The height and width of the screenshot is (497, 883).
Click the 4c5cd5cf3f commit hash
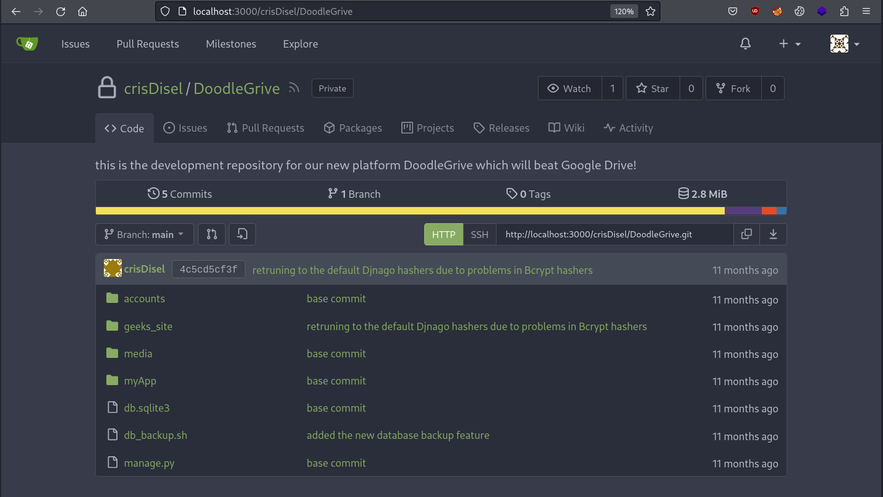tap(208, 270)
